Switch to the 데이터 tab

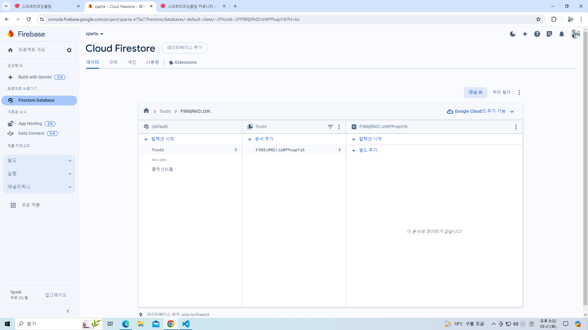click(x=92, y=62)
